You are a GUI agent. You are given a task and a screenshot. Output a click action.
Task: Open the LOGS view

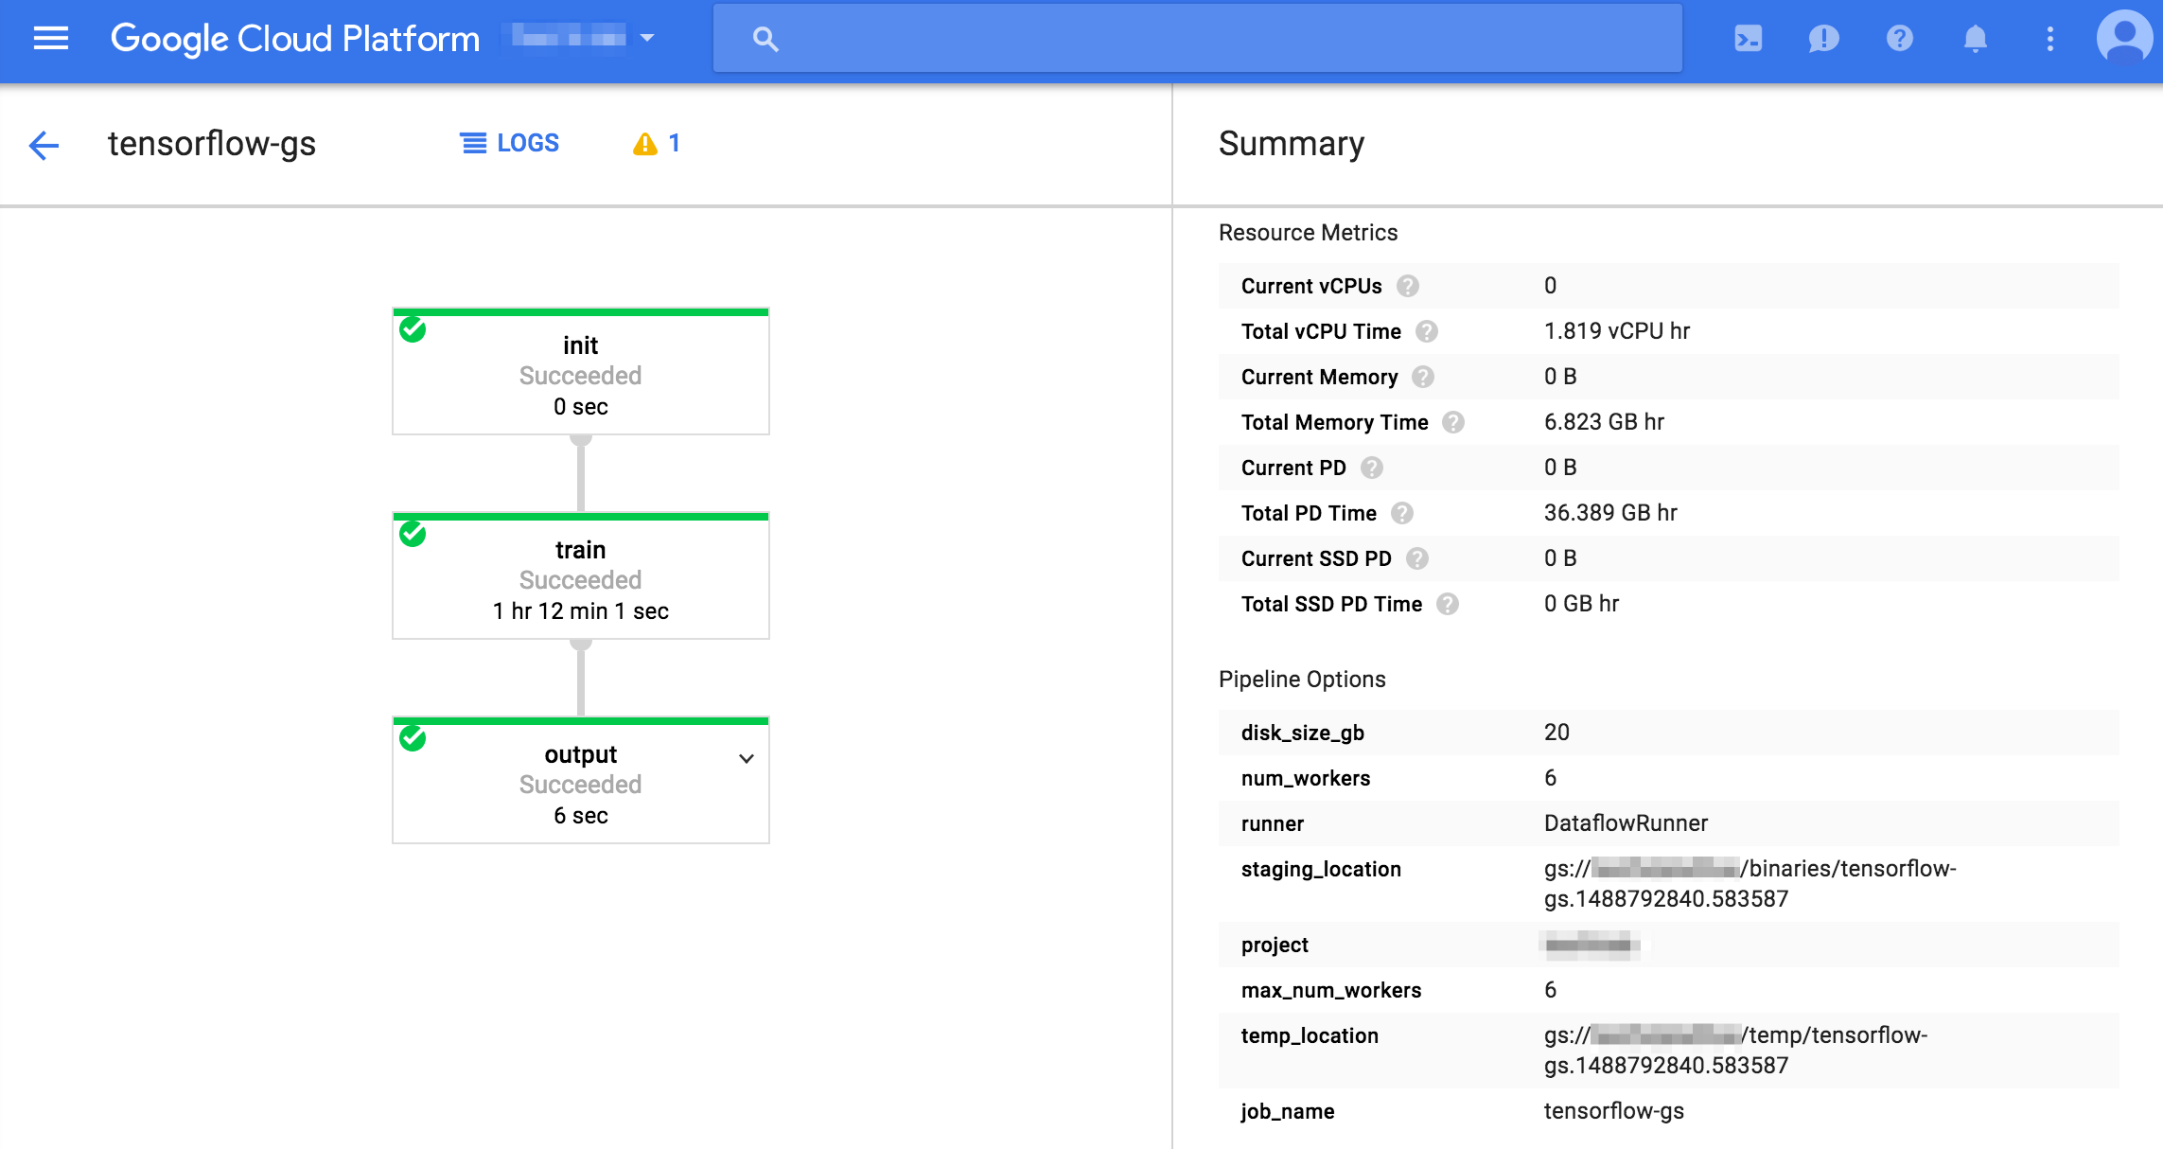(510, 143)
